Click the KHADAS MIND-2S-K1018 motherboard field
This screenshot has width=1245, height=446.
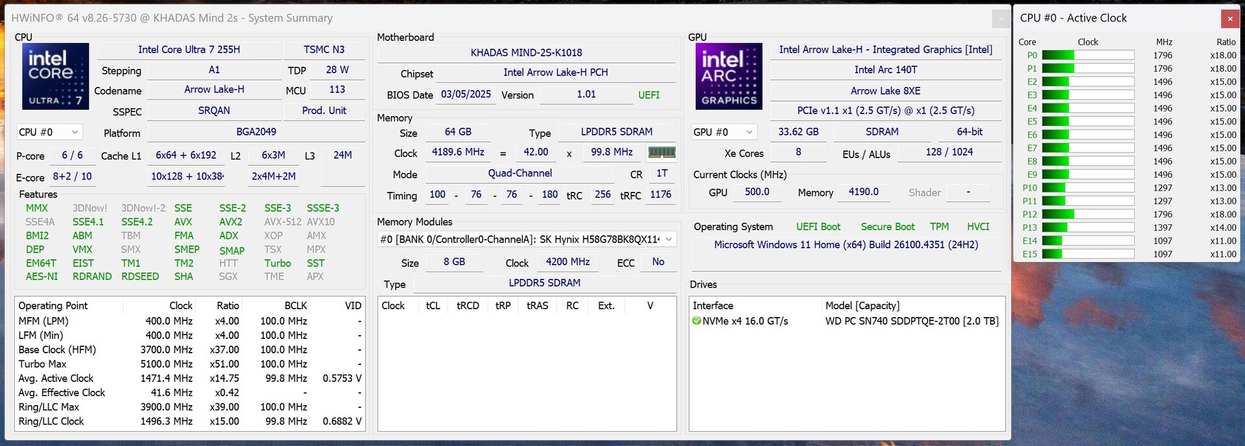point(527,53)
